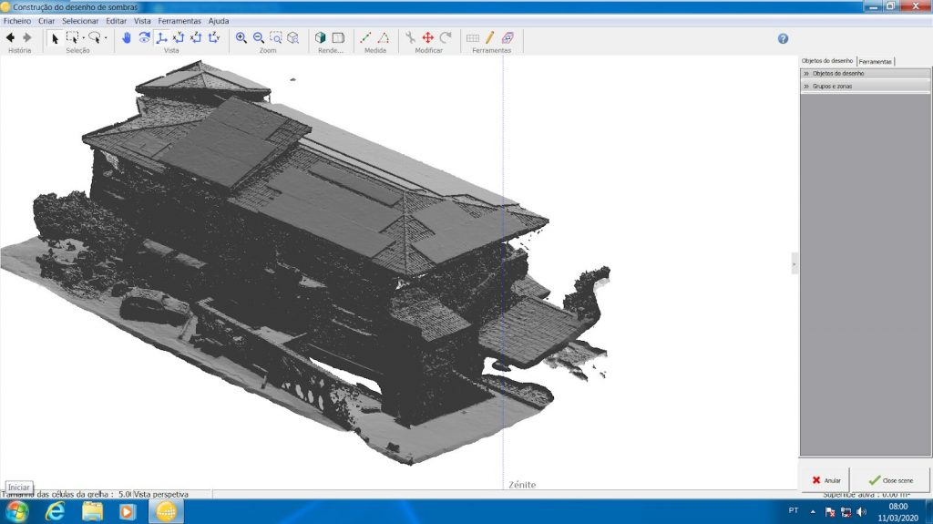Click the zoom in magnifier

pyautogui.click(x=241, y=38)
